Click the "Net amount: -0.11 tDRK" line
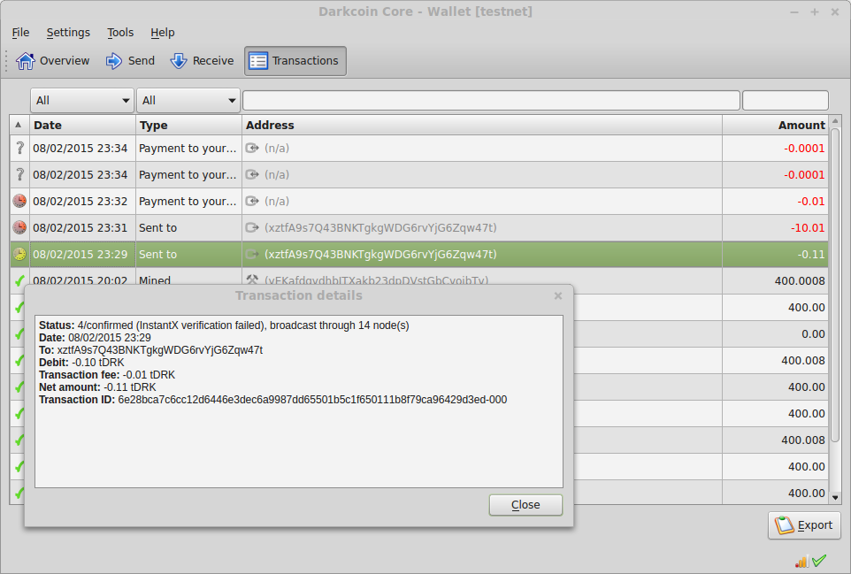The width and height of the screenshot is (851, 574). pos(97,387)
